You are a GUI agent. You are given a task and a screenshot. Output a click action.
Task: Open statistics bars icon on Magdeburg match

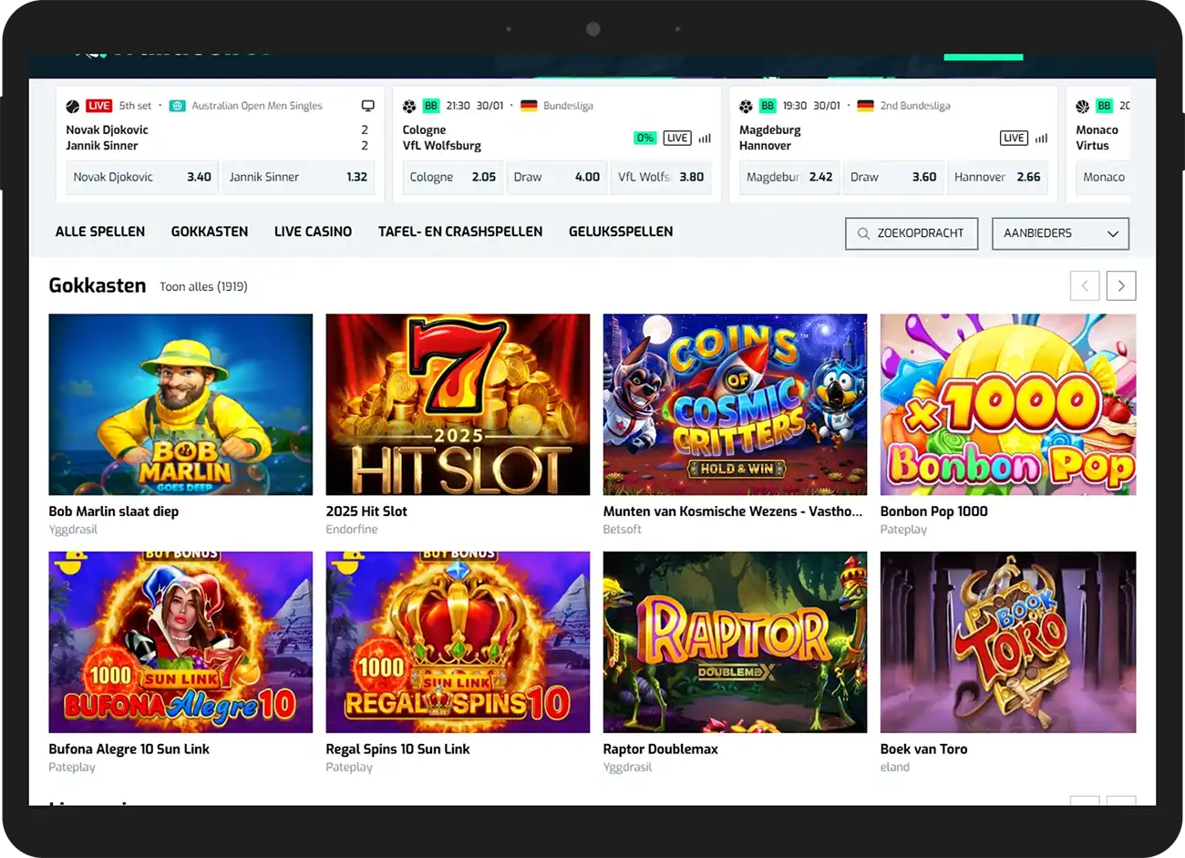click(1041, 139)
